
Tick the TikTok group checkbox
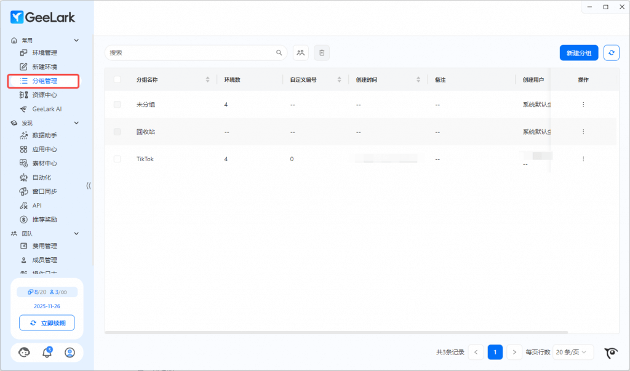click(x=118, y=159)
